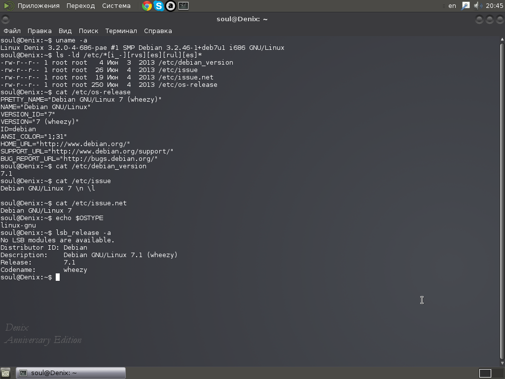This screenshot has width=505, height=379.
Task: Click the 'Distributor ID: Debian' line
Action: (x=44, y=248)
